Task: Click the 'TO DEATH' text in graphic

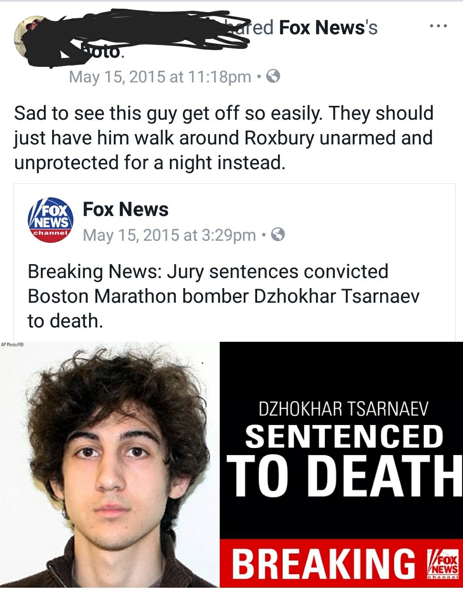Action: pyautogui.click(x=345, y=476)
